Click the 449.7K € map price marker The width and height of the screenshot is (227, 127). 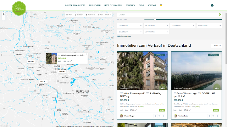(x=43, y=82)
